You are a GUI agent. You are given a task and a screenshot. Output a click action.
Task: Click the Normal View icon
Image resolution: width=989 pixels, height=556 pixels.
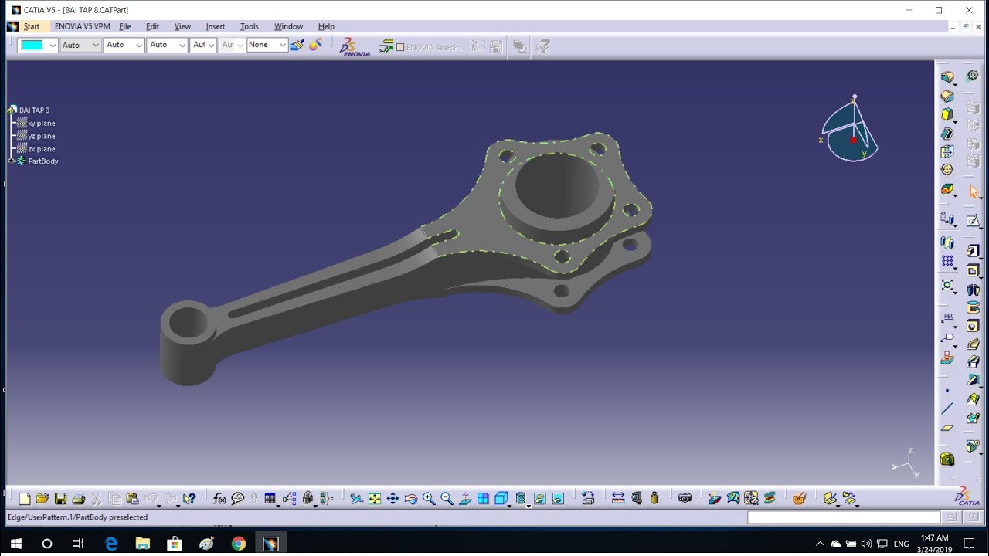click(x=465, y=499)
